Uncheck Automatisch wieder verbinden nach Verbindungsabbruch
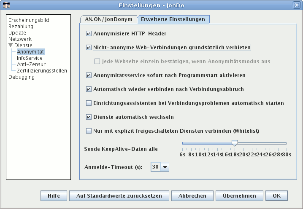Screen dimensions: 303x209 89,89
